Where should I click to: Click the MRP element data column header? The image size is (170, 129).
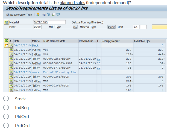click(61, 41)
